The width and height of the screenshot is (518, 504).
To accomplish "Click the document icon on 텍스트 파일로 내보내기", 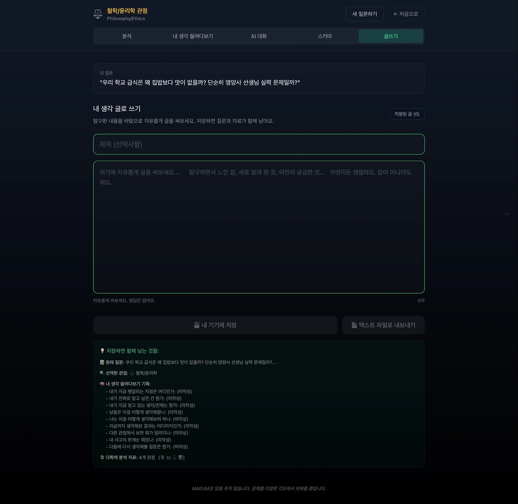I will (354, 325).
